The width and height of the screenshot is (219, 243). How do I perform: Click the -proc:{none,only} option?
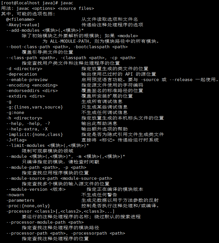point(28,206)
